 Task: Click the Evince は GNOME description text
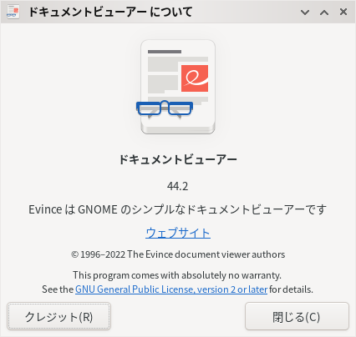pyautogui.click(x=178, y=209)
